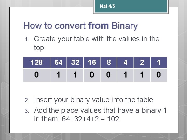The image size is (187, 140).
Task: Click the 128 header cell
Action: point(37,62)
